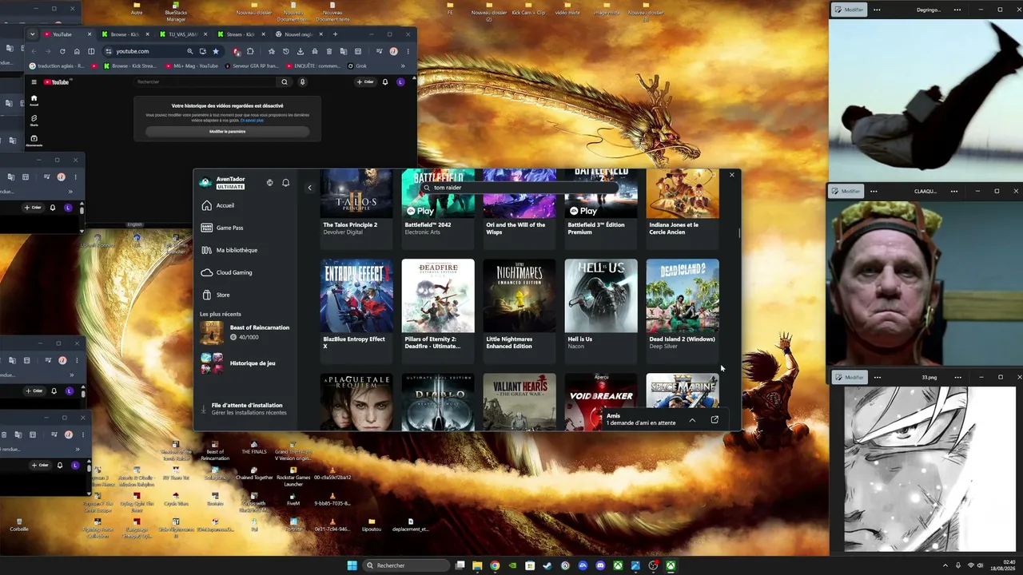
Task: Open Steam from the taskbar
Action: tap(547, 565)
